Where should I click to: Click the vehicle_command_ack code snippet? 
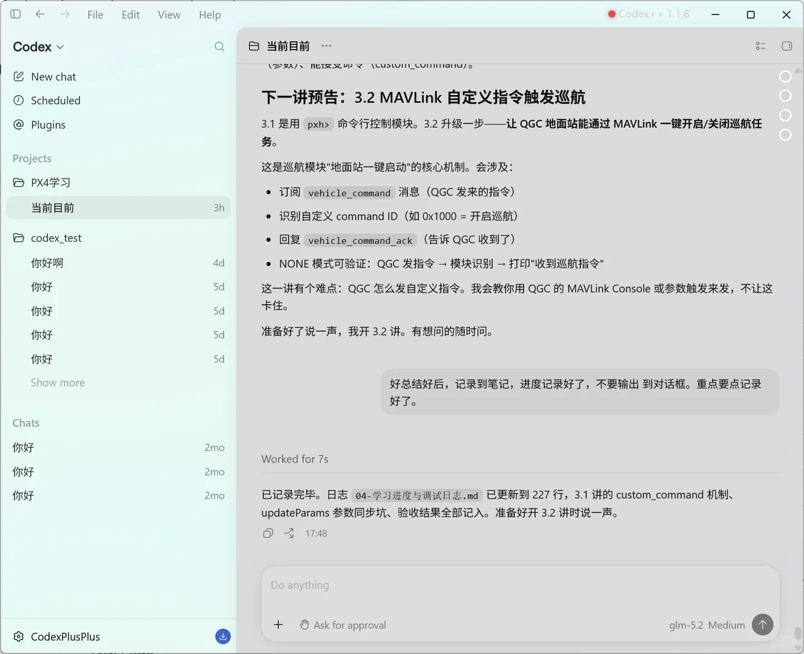[360, 240]
